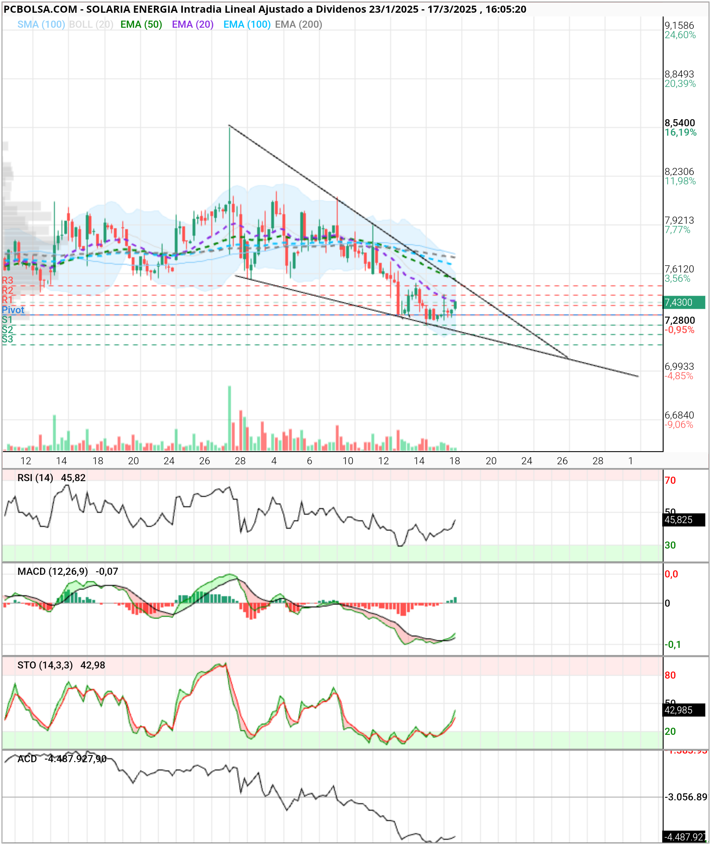Viewport: 711px width, 845px height.
Task: Click the 9,1586 price axis value
Action: [x=679, y=25]
